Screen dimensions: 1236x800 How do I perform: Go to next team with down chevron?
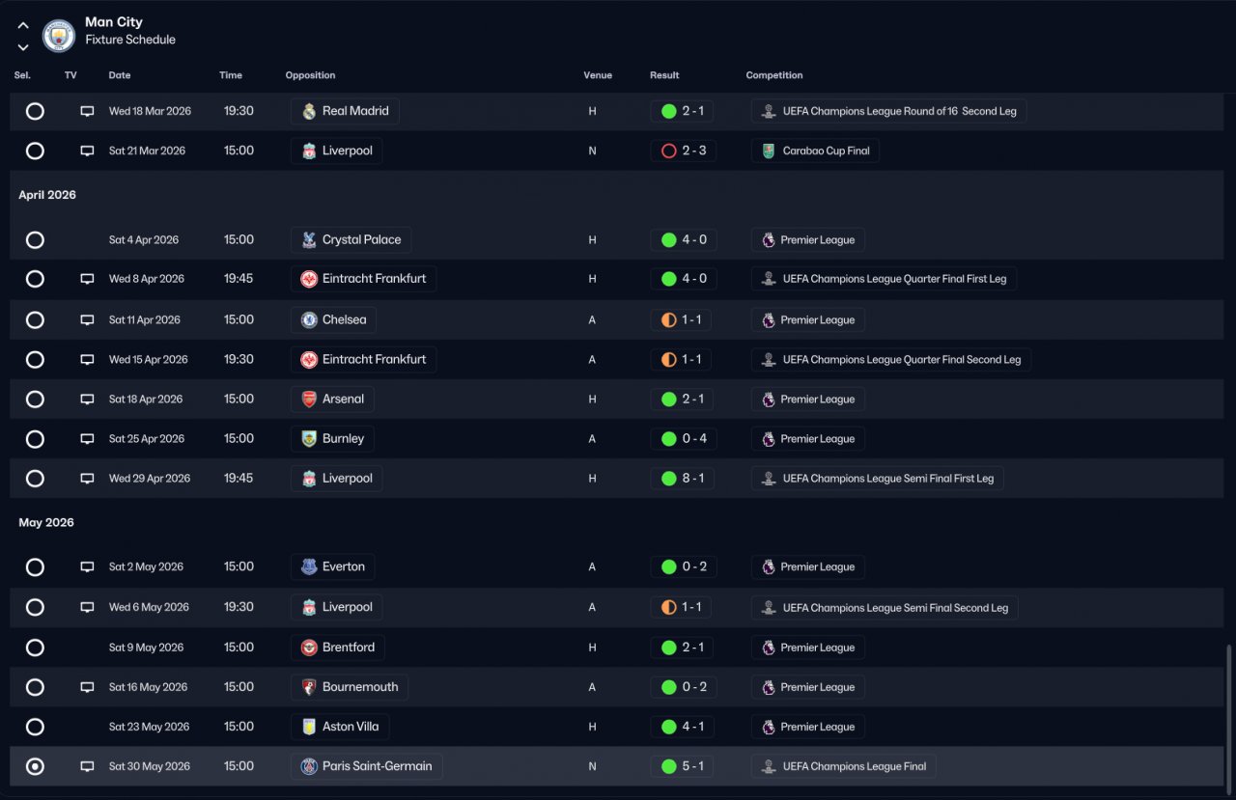(23, 47)
